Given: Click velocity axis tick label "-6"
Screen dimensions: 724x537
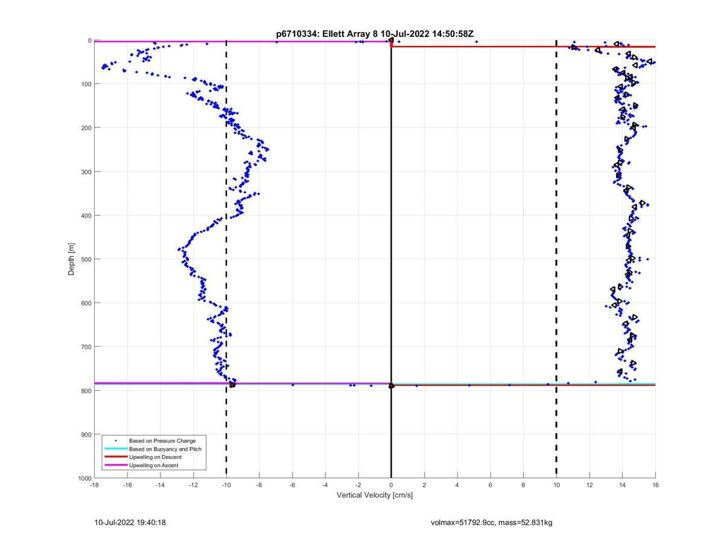Looking at the screenshot, I should (x=293, y=485).
